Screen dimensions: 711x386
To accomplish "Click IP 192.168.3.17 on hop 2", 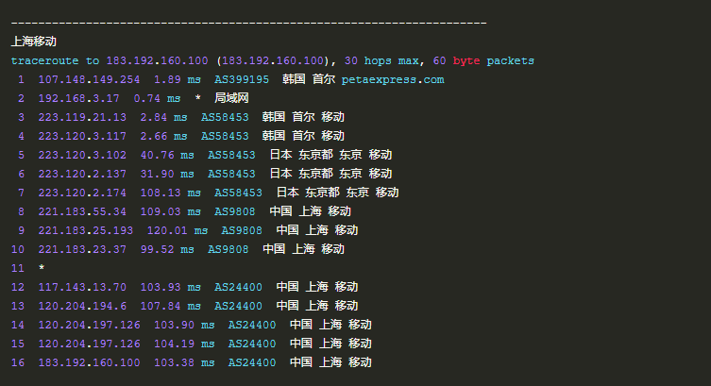I will coord(79,98).
